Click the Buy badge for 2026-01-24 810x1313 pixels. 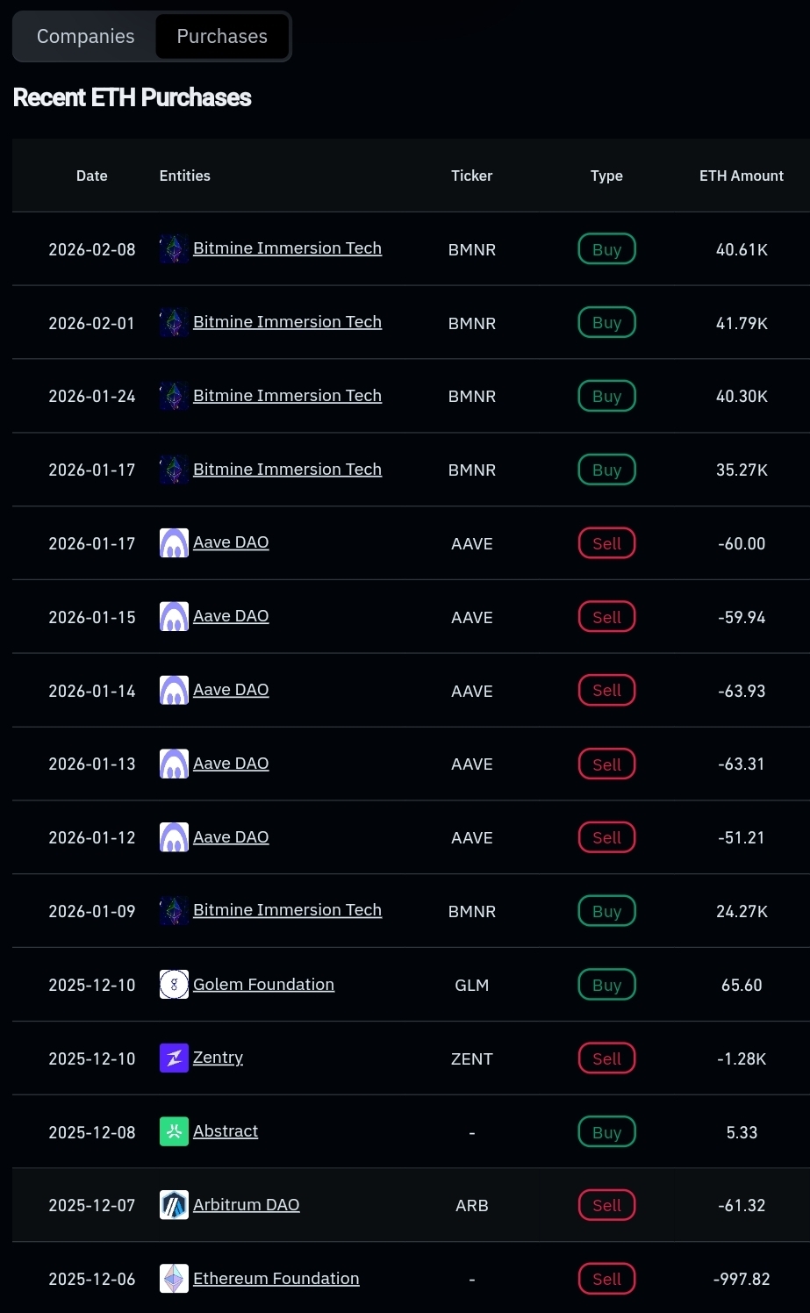606,396
